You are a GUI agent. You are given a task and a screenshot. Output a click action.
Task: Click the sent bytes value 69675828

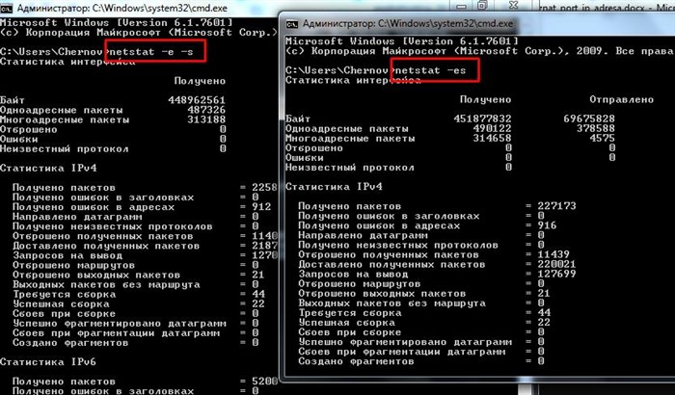click(589, 118)
